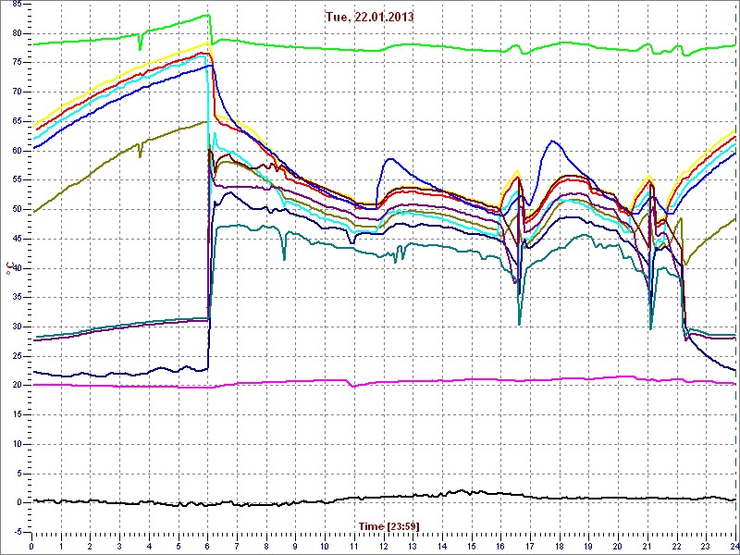The image size is (740, 555).
Task: Pick hour 19 on the time axis
Action: click(588, 547)
